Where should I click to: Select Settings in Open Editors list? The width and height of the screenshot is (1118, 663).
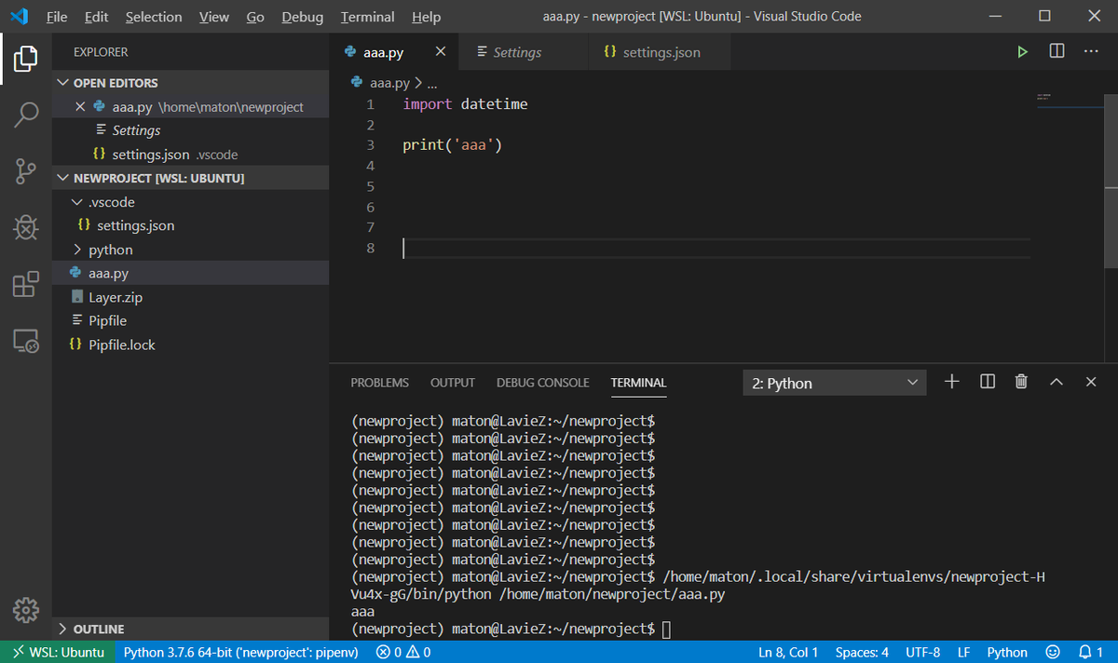(x=190, y=130)
